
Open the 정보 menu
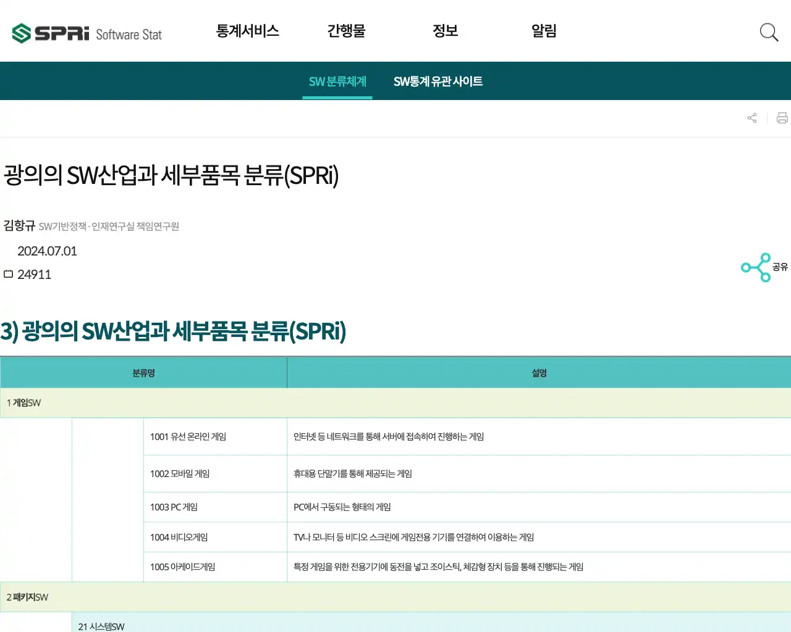click(x=445, y=31)
